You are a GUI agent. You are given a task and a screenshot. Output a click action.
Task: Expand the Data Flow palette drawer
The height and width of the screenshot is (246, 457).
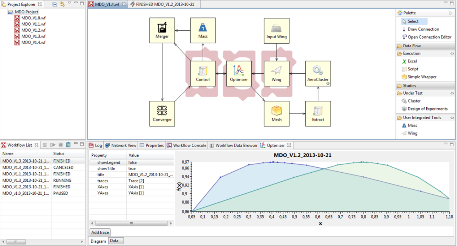pyautogui.click(x=412, y=46)
